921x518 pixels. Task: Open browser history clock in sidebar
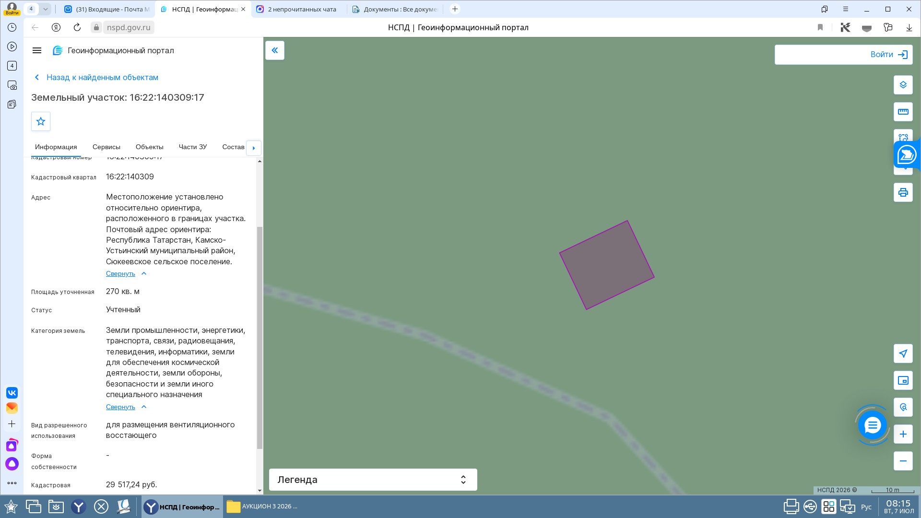tap(12, 27)
